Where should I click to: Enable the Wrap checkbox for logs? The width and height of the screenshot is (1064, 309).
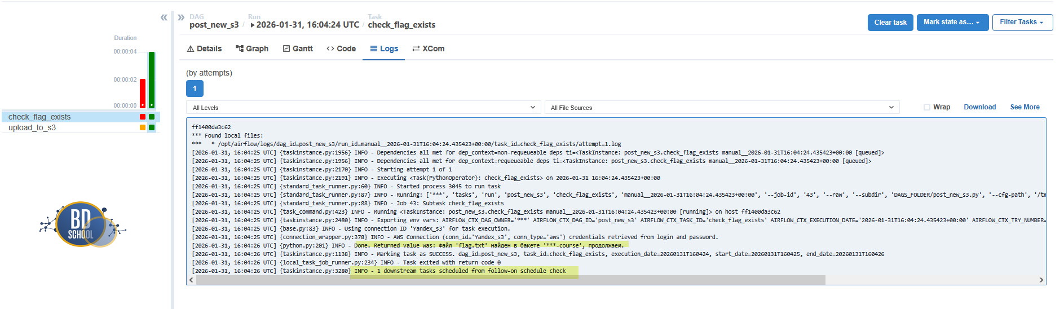[926, 107]
